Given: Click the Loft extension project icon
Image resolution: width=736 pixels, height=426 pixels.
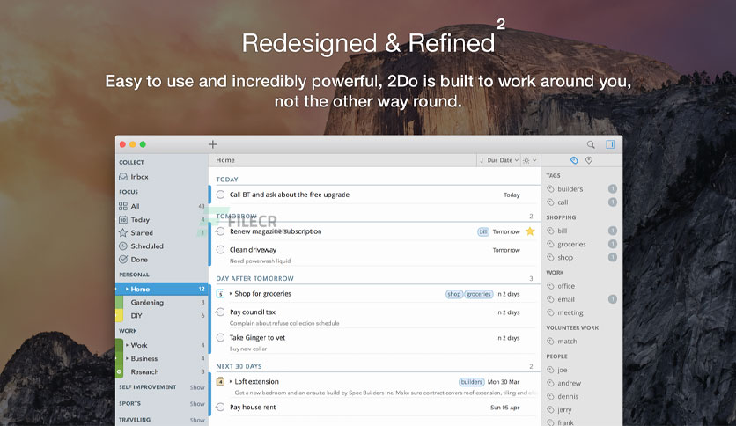Looking at the screenshot, I should click(x=220, y=381).
